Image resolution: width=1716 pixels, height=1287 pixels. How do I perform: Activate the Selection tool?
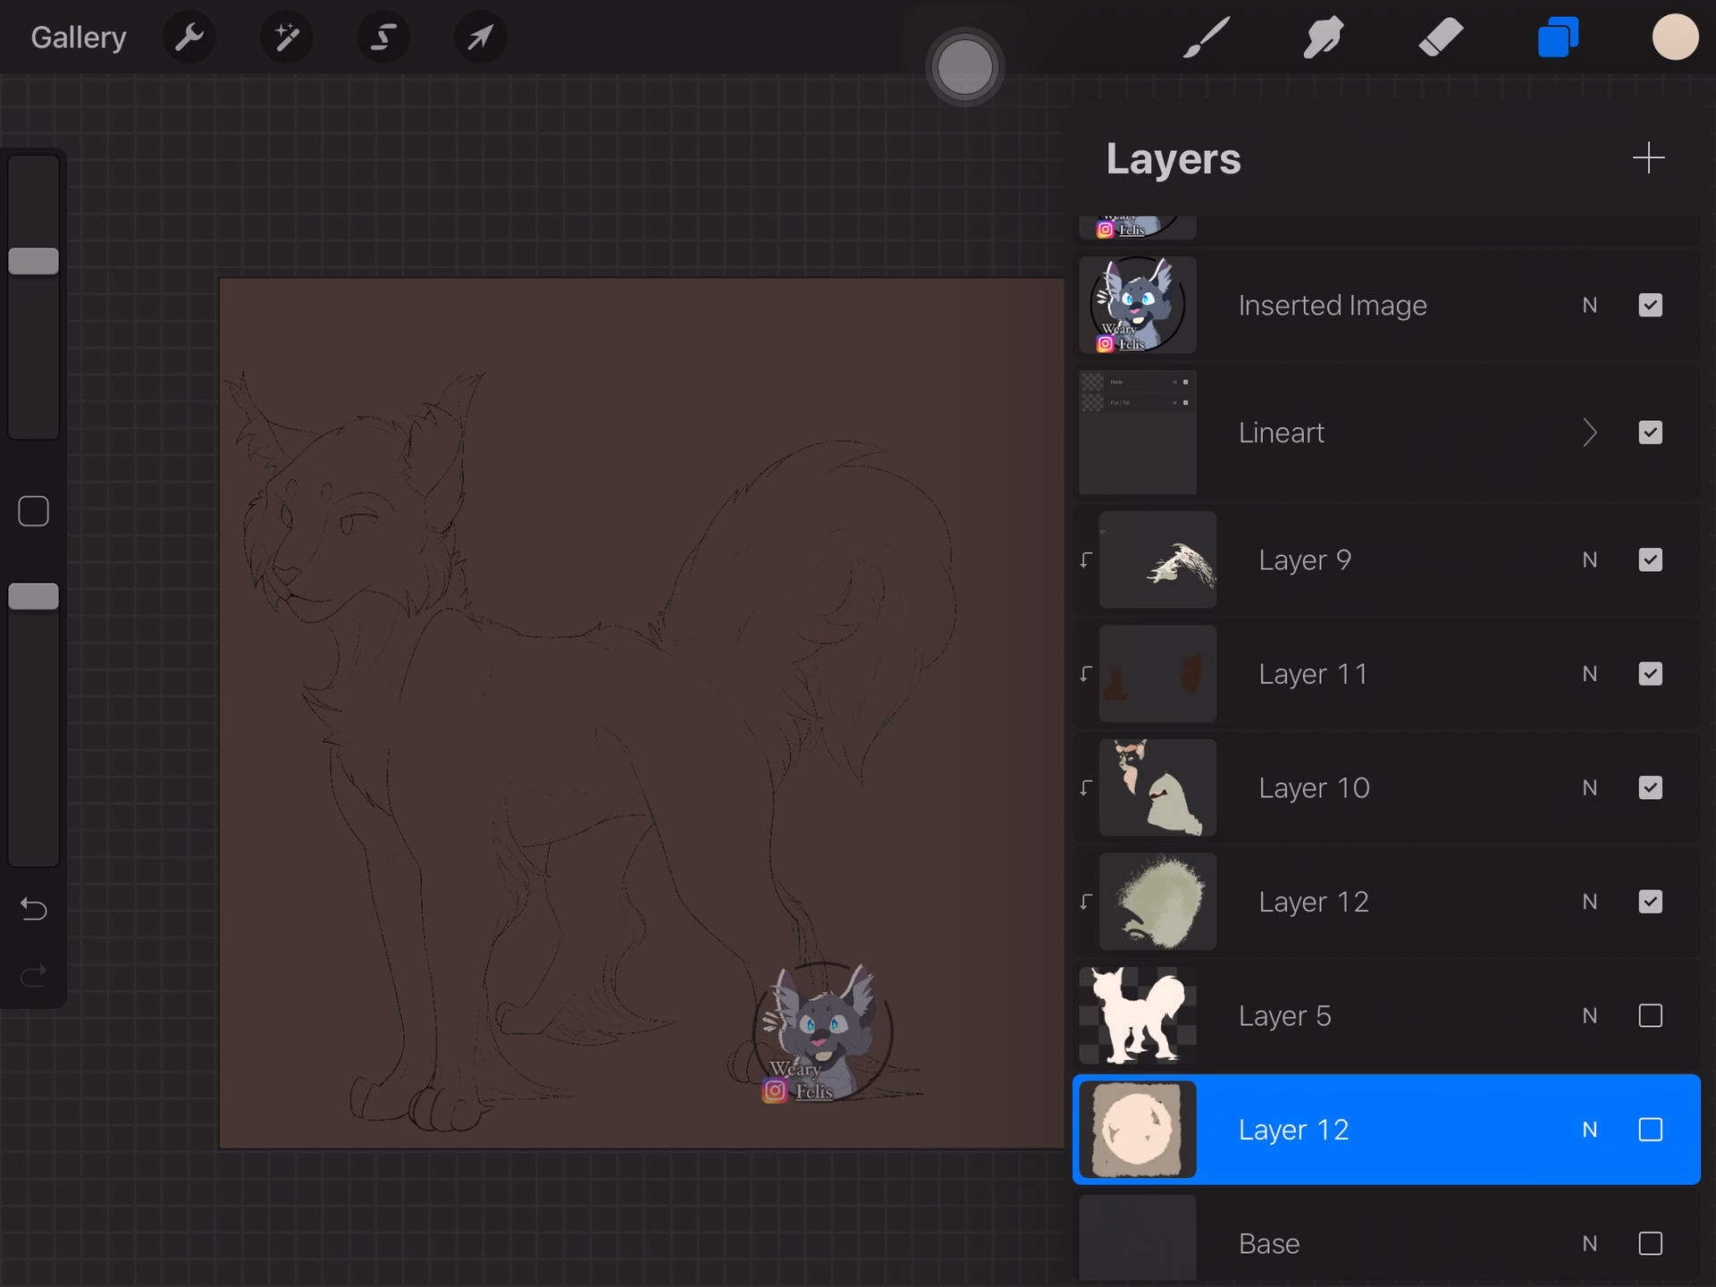pyautogui.click(x=383, y=38)
